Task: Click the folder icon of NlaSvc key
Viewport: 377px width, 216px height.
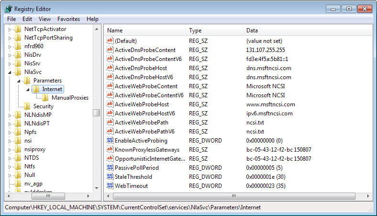Action: pos(18,72)
